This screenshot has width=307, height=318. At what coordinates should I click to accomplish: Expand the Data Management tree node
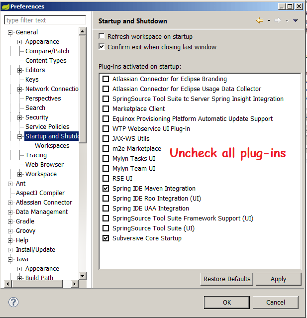pos(10,212)
